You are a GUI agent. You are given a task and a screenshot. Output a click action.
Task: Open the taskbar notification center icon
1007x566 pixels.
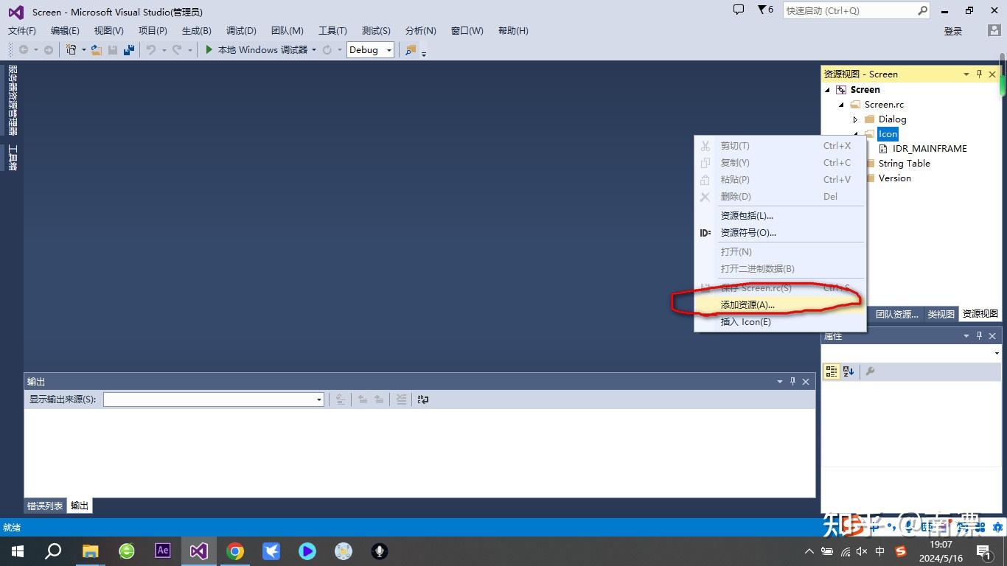[x=985, y=551]
